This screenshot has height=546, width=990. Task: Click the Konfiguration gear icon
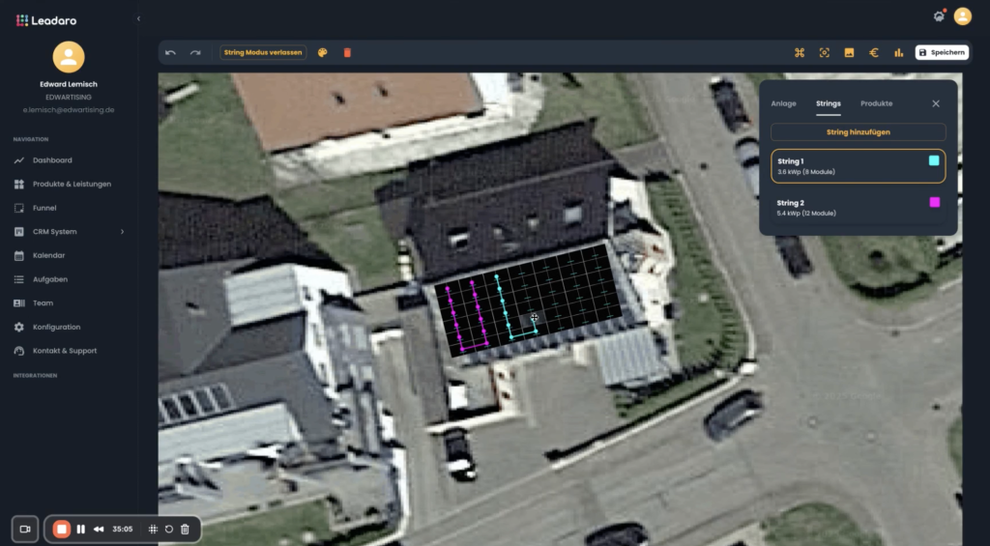[x=19, y=327]
